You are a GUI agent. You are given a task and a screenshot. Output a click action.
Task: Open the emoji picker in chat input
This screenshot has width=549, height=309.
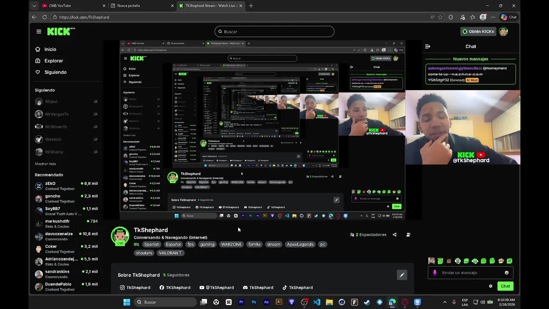[507, 273]
